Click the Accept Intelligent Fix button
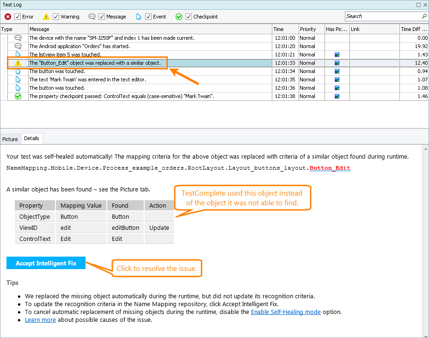Image resolution: width=429 pixels, height=338 pixels. pyautogui.click(x=46, y=263)
